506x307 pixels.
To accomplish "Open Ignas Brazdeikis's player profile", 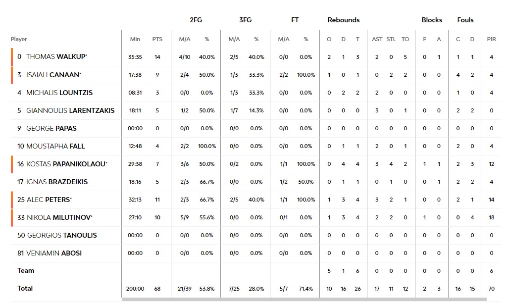I will click(56, 182).
